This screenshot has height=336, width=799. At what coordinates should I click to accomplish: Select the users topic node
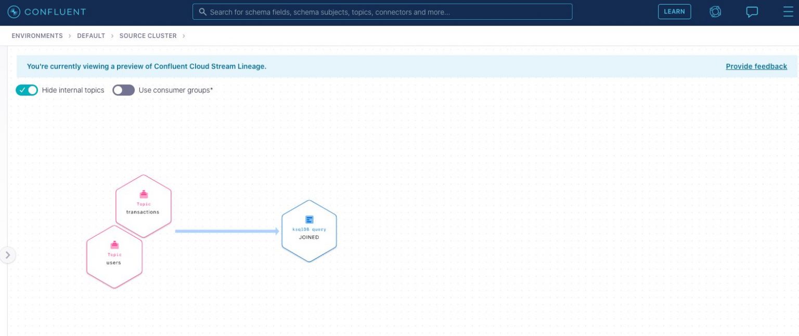tap(114, 257)
